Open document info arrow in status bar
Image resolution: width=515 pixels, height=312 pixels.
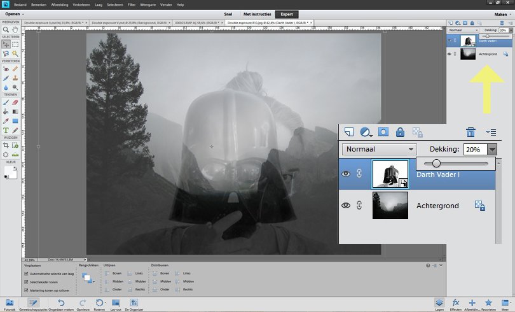pos(85,260)
